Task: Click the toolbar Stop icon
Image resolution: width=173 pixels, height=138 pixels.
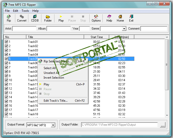Action: pos(83,18)
